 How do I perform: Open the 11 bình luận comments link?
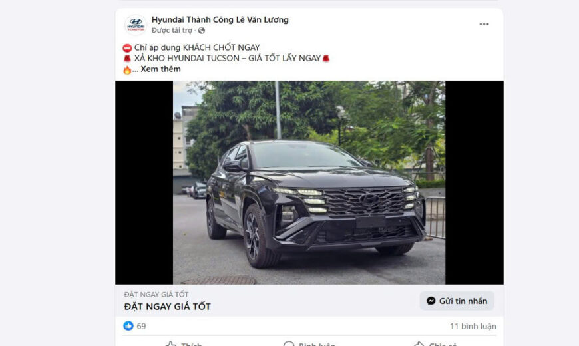[473, 327]
